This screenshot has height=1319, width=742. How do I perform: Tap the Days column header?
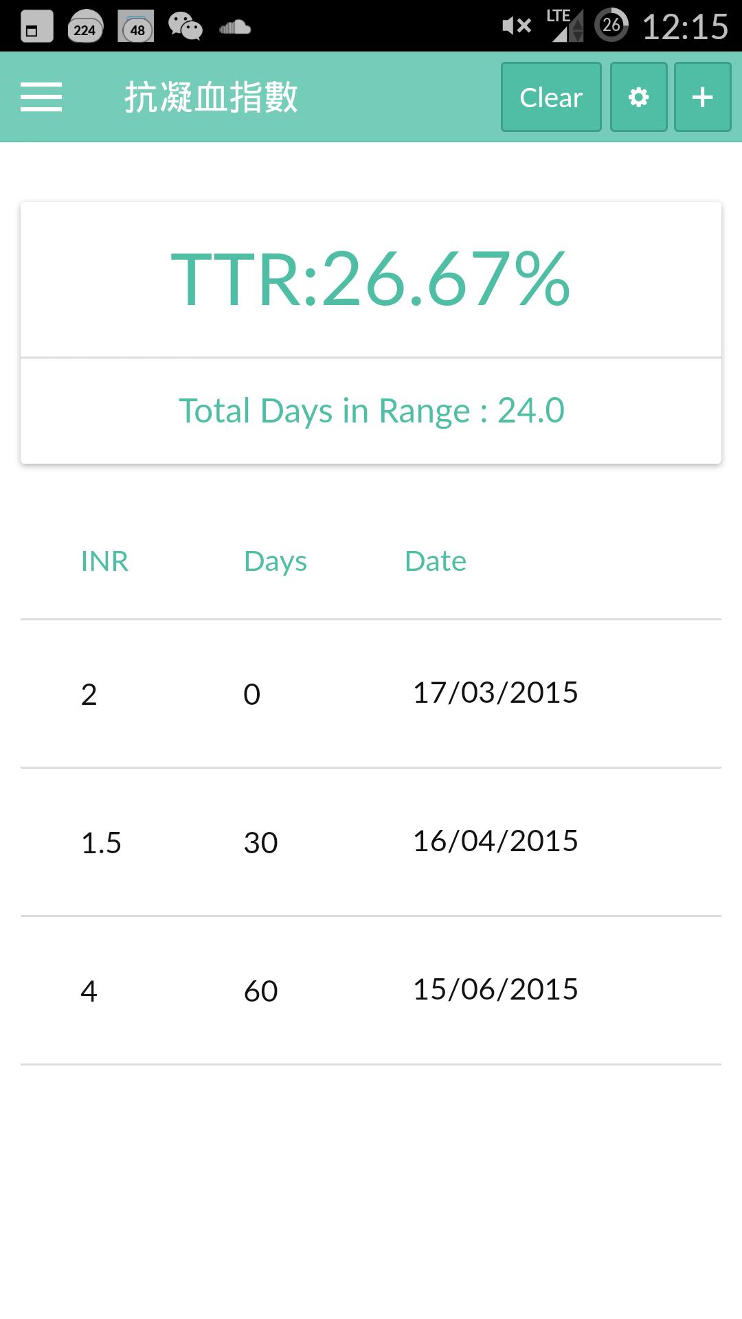coord(275,561)
